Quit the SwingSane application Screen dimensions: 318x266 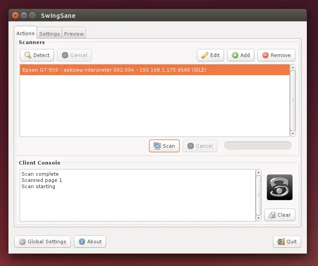pos(287,242)
